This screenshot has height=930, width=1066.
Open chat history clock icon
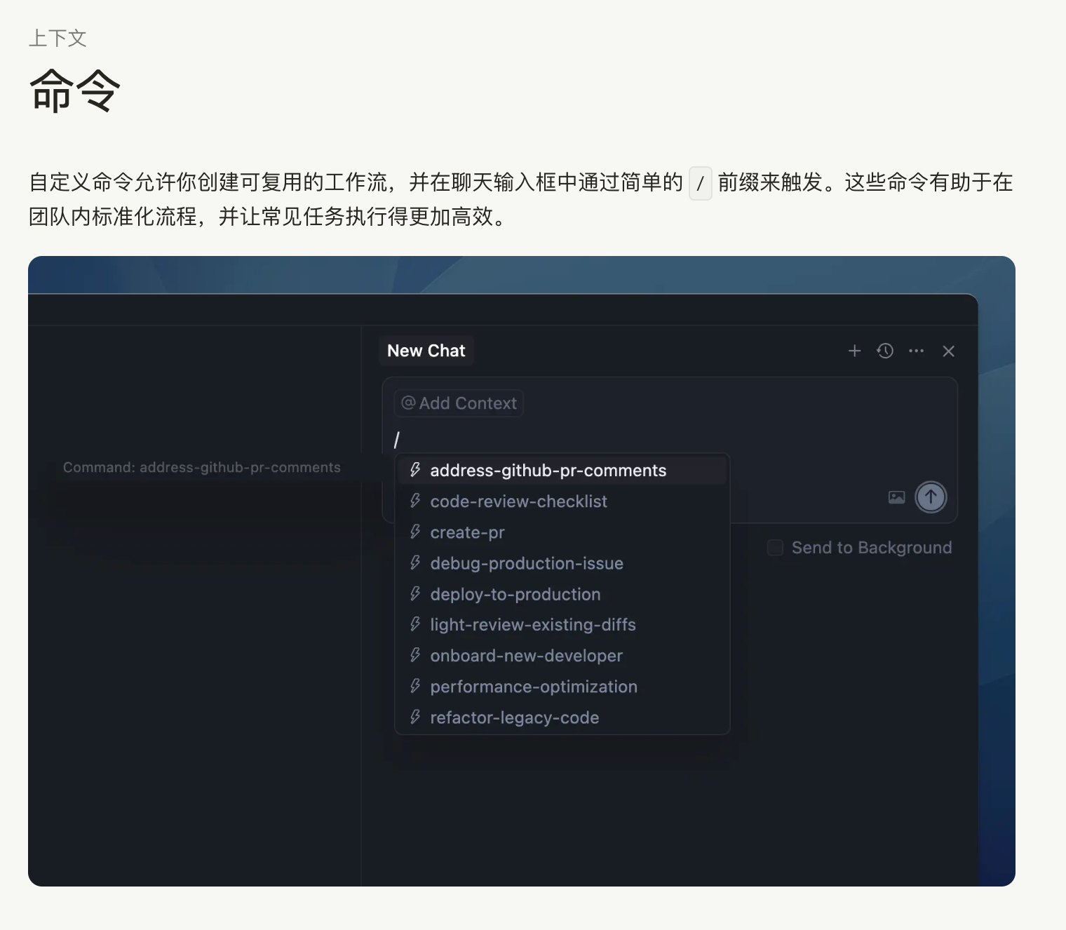pyautogui.click(x=885, y=351)
